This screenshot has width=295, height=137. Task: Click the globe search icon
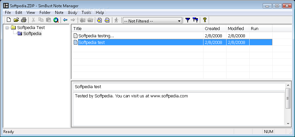pos(56,20)
